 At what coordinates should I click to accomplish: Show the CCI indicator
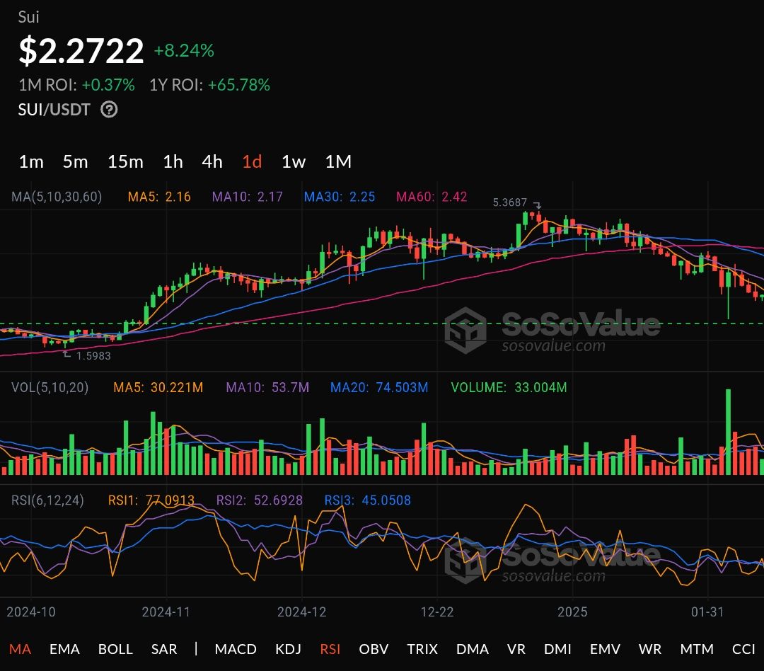click(x=743, y=649)
